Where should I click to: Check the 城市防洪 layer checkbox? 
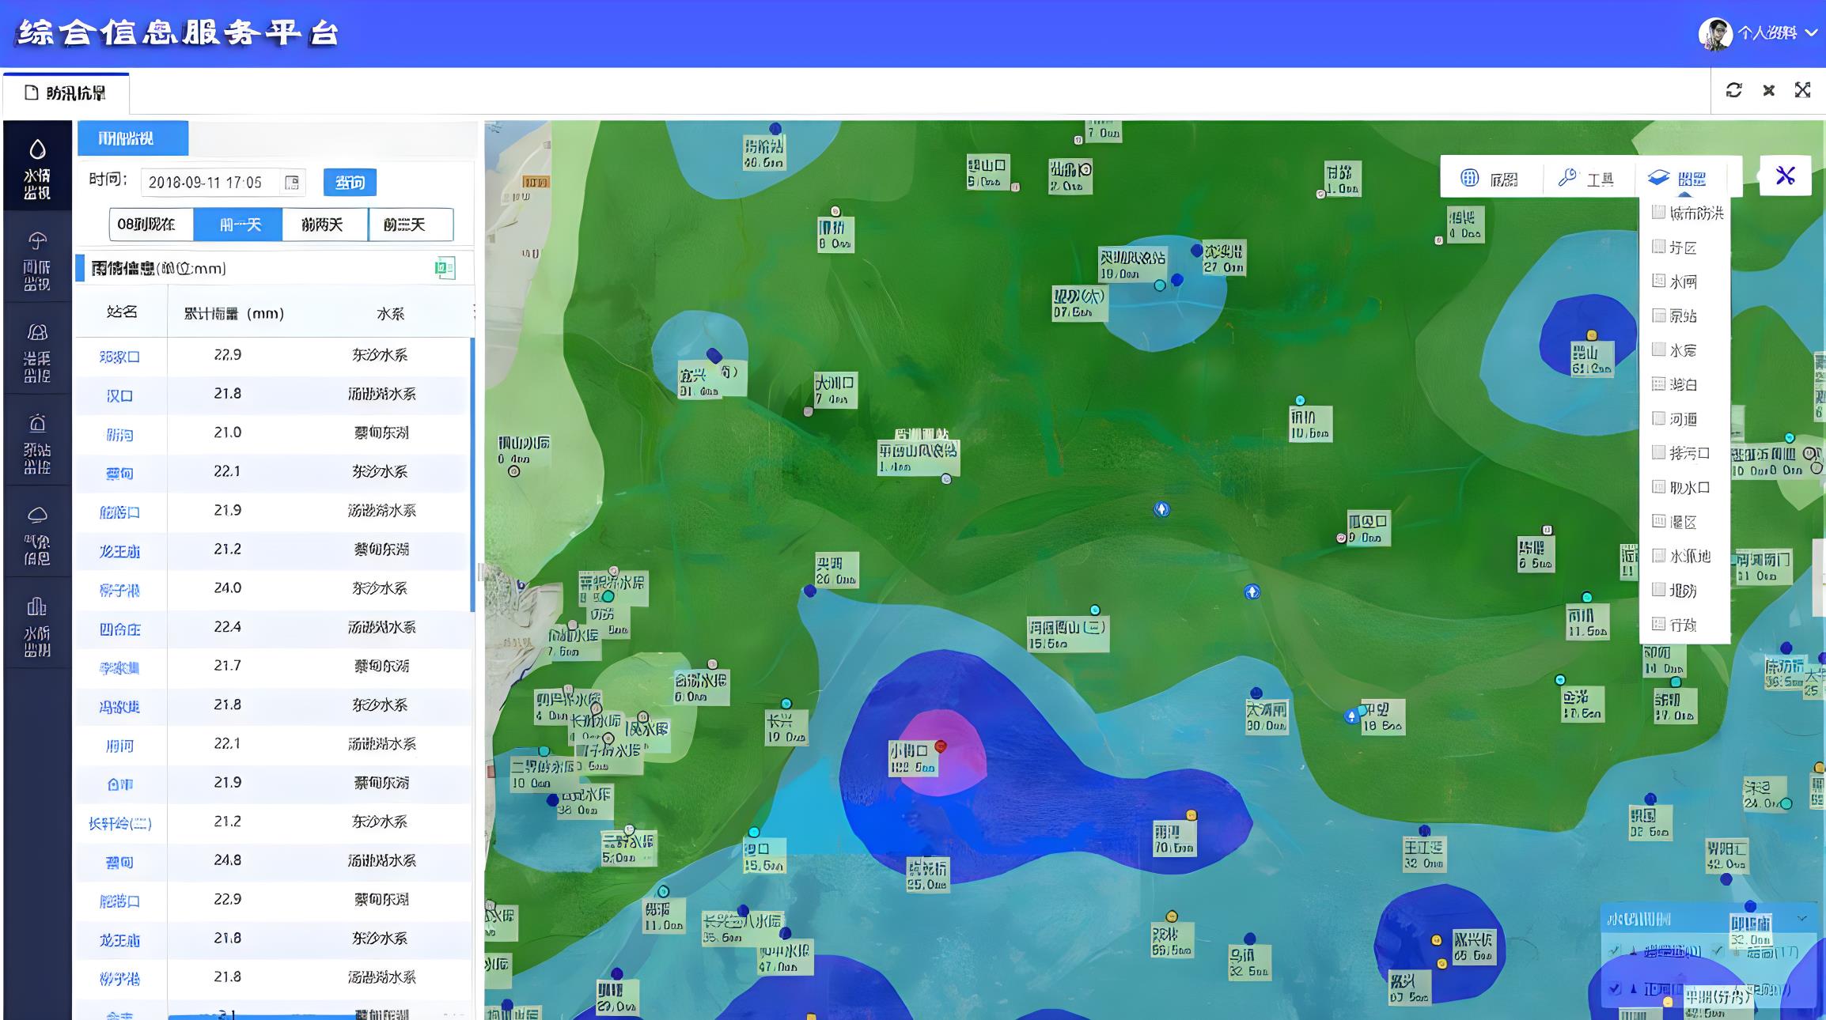(1659, 212)
